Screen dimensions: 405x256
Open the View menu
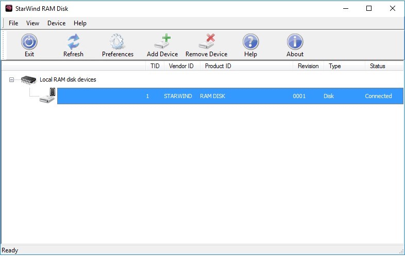(x=32, y=23)
